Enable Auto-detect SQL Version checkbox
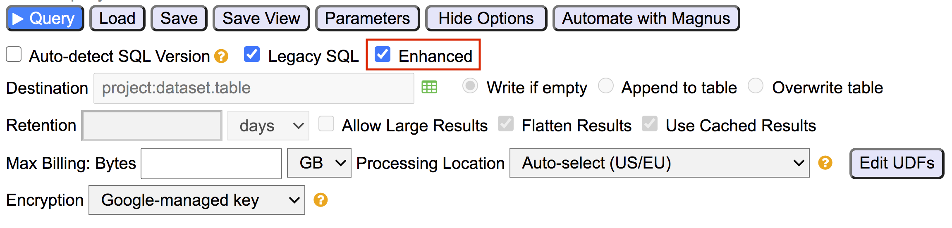Viewport: 952px width, 228px height. [x=14, y=55]
